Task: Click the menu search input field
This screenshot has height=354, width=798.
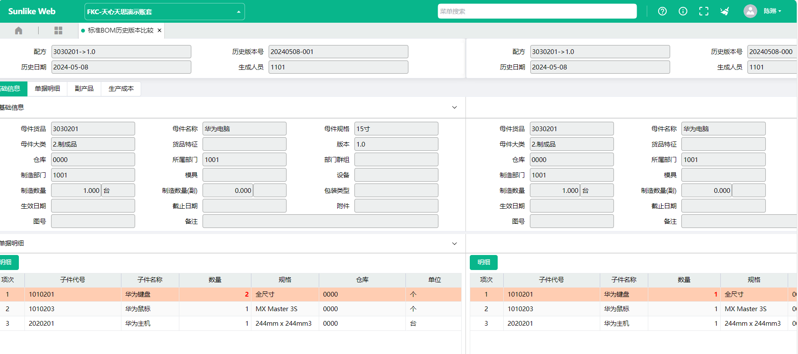Action: pos(537,12)
